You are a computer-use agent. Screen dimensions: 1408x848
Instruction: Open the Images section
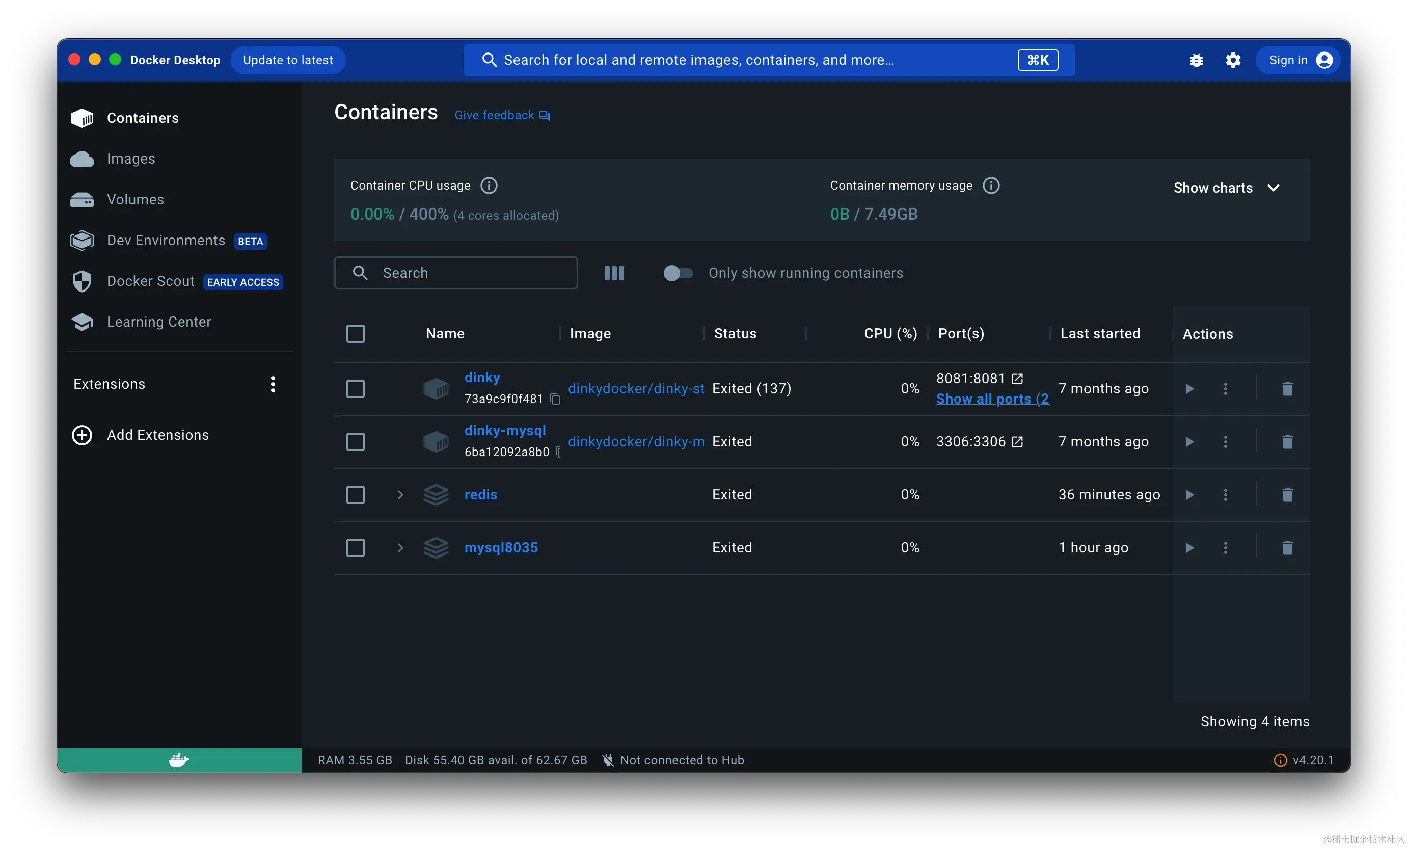pos(131,159)
